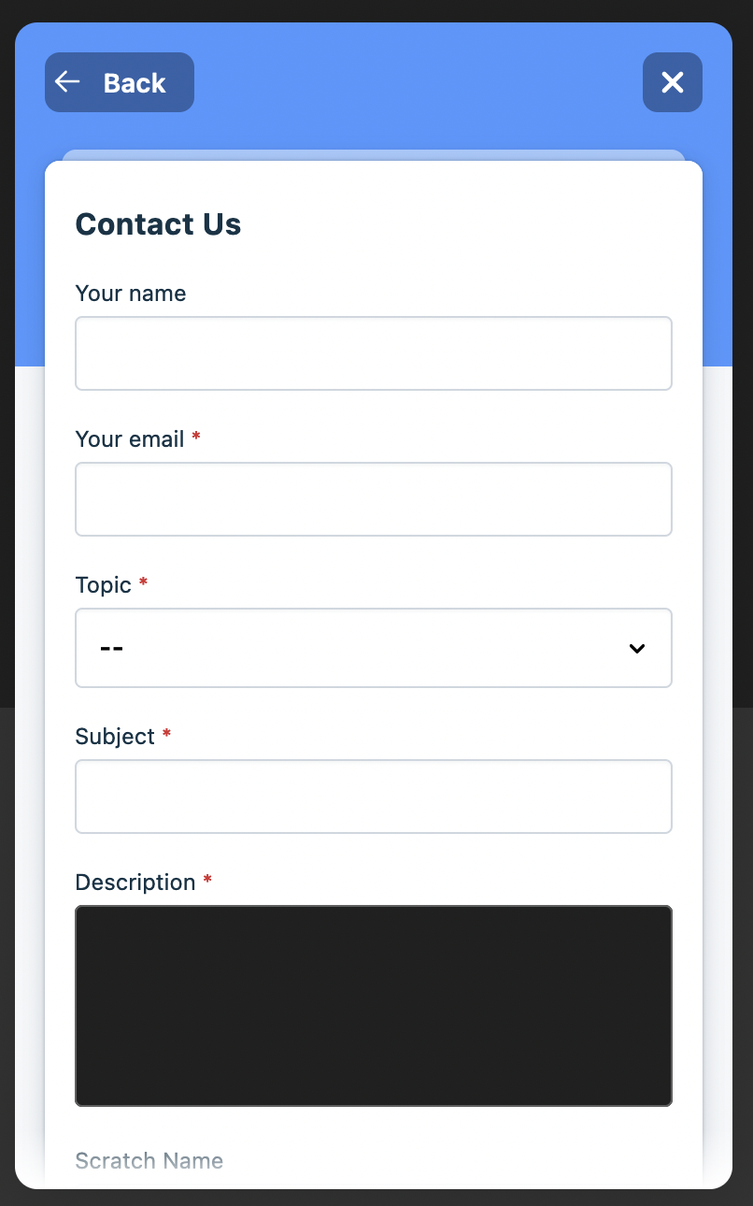Image resolution: width=753 pixels, height=1206 pixels.
Task: Click the Your email label text
Action: coord(131,438)
